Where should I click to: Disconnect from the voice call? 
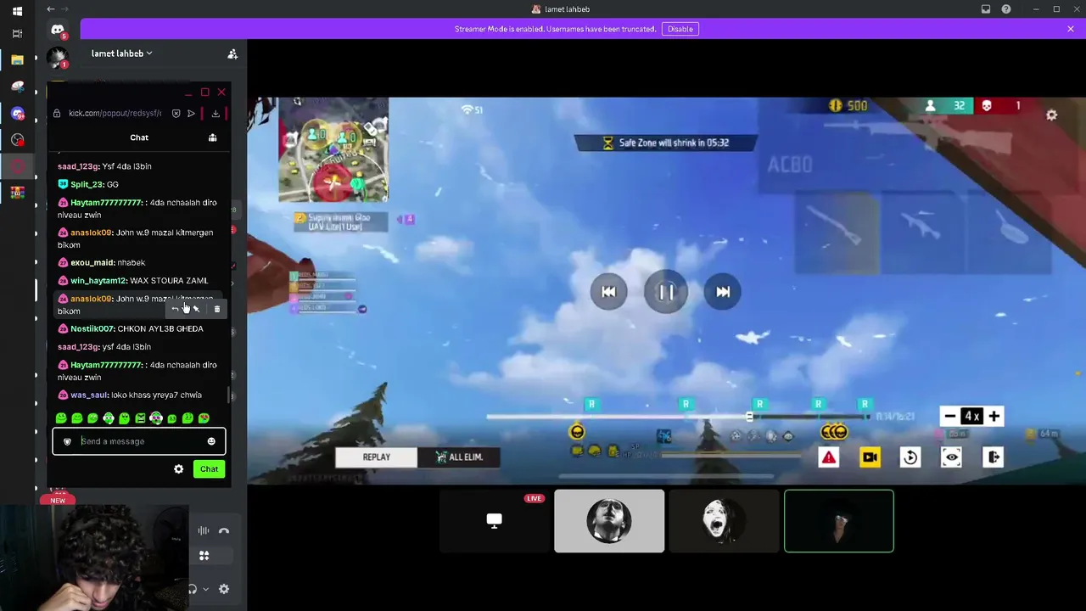[x=224, y=531]
